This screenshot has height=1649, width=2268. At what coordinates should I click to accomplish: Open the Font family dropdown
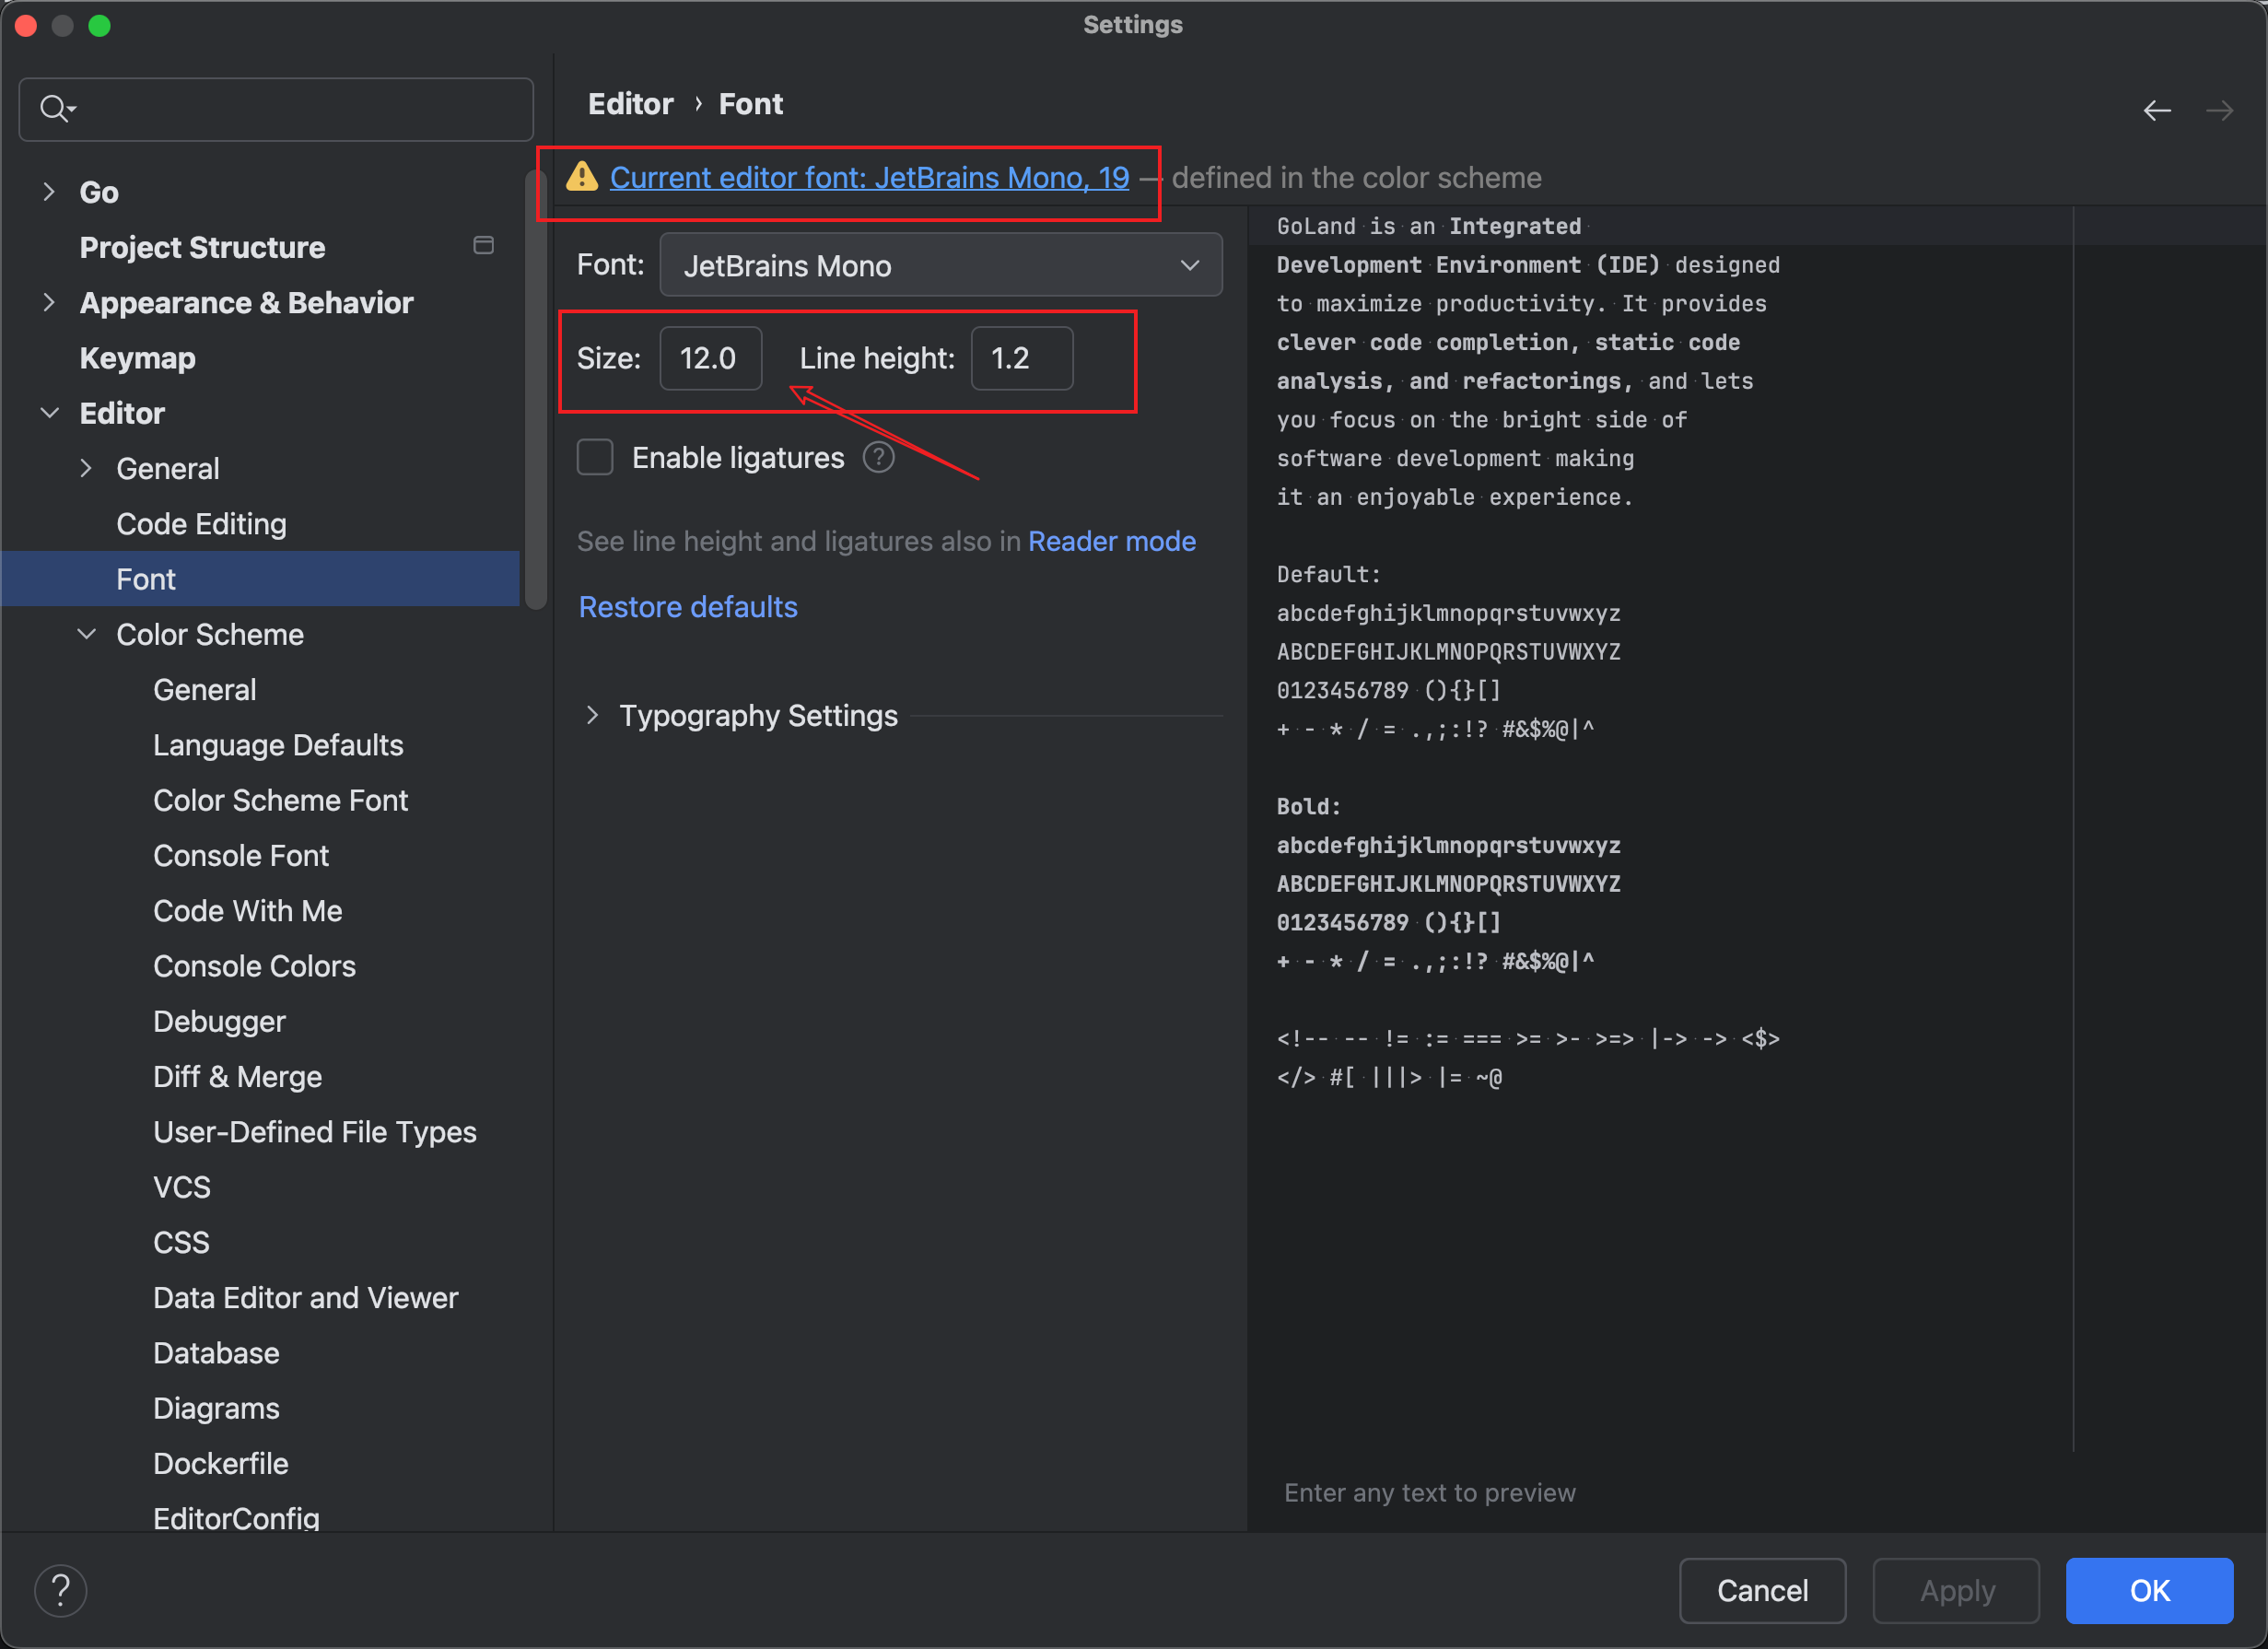[940, 265]
